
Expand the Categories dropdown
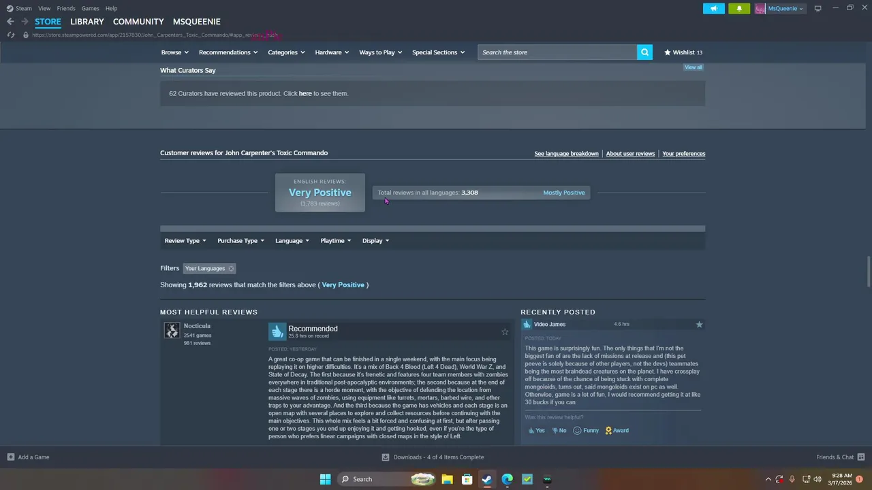click(286, 52)
